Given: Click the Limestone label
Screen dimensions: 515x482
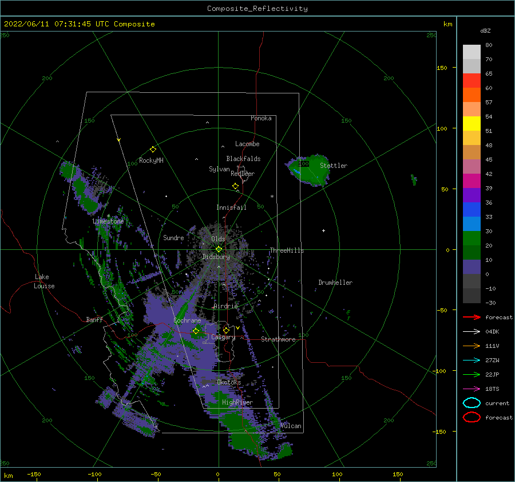Looking at the screenshot, I should point(108,221).
